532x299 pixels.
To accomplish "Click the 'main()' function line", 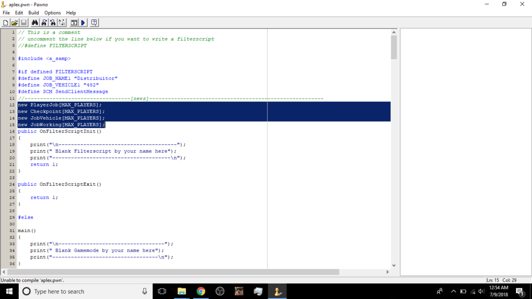I will click(27, 230).
